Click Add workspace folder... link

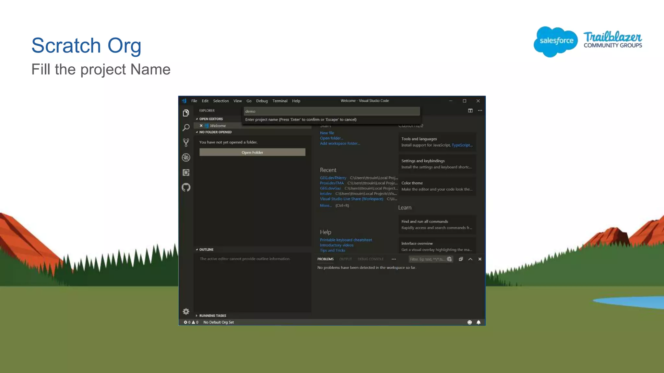tap(340, 143)
